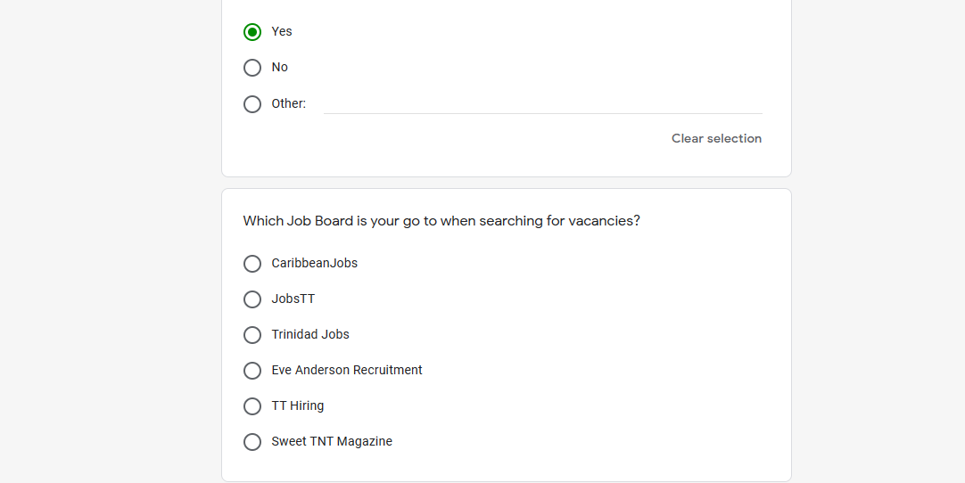Select TT Hiring radio button
Image resolution: width=965 pixels, height=483 pixels.
(252, 406)
